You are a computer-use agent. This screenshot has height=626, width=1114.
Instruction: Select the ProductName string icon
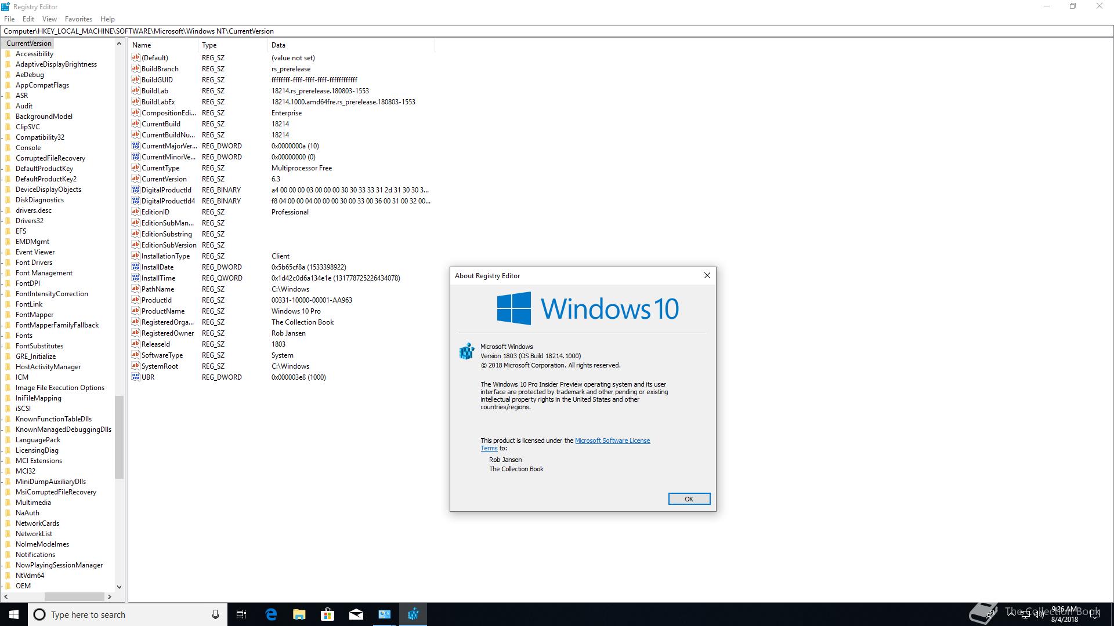[136, 311]
